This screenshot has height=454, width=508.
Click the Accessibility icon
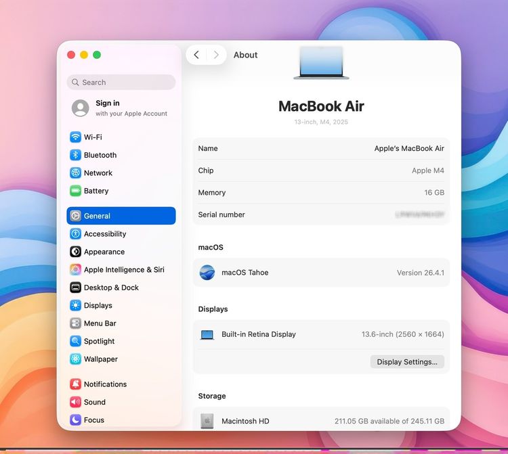pos(75,233)
